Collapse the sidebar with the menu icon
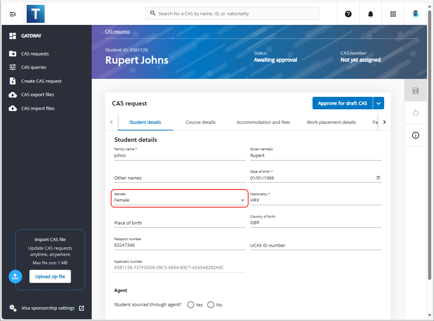Image resolution: width=434 pixels, height=321 pixels. pos(13,14)
